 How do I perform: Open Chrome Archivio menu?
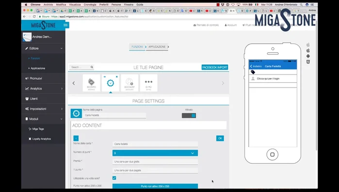click(x=48, y=4)
